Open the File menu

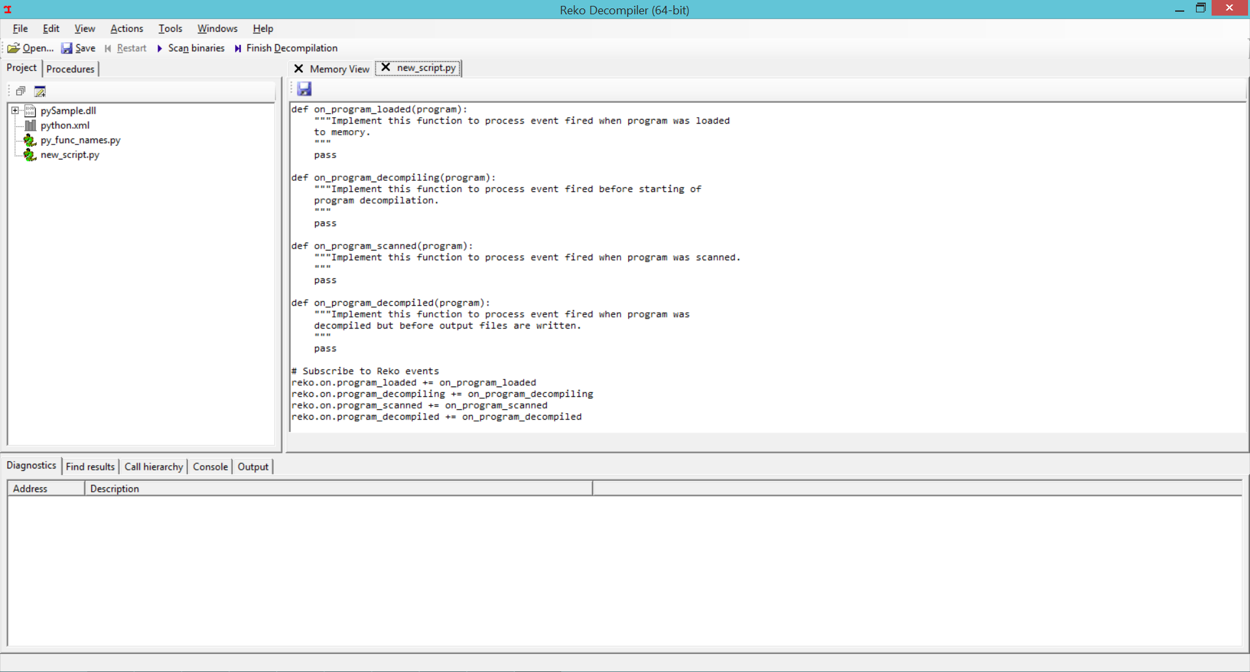(x=20, y=29)
